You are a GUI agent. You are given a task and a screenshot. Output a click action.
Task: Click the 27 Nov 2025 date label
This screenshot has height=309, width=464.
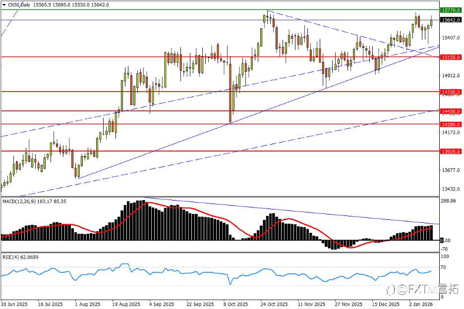pos(348,304)
